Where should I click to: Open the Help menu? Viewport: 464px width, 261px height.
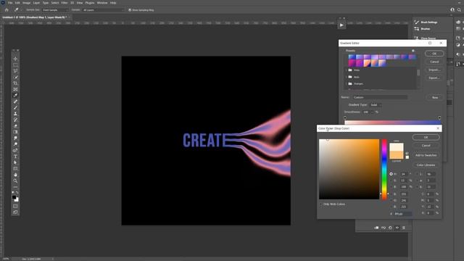pyautogui.click(x=113, y=3)
